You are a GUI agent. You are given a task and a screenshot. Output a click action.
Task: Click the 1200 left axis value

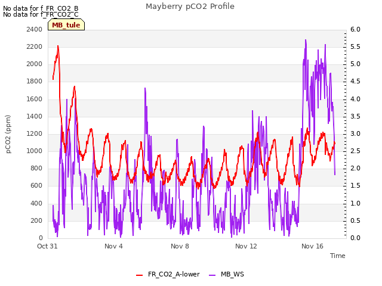(x=35, y=133)
